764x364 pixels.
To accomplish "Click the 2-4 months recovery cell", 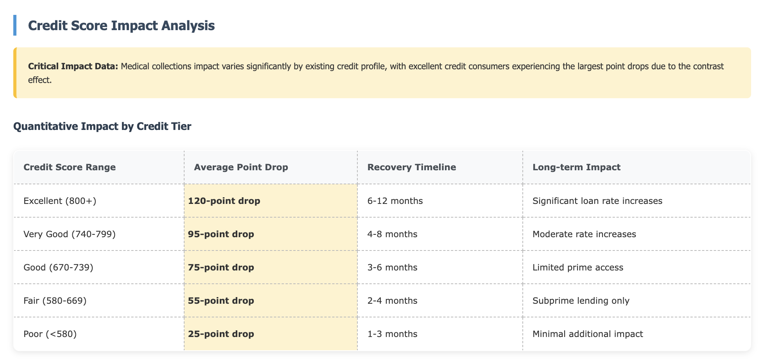I will click(440, 301).
